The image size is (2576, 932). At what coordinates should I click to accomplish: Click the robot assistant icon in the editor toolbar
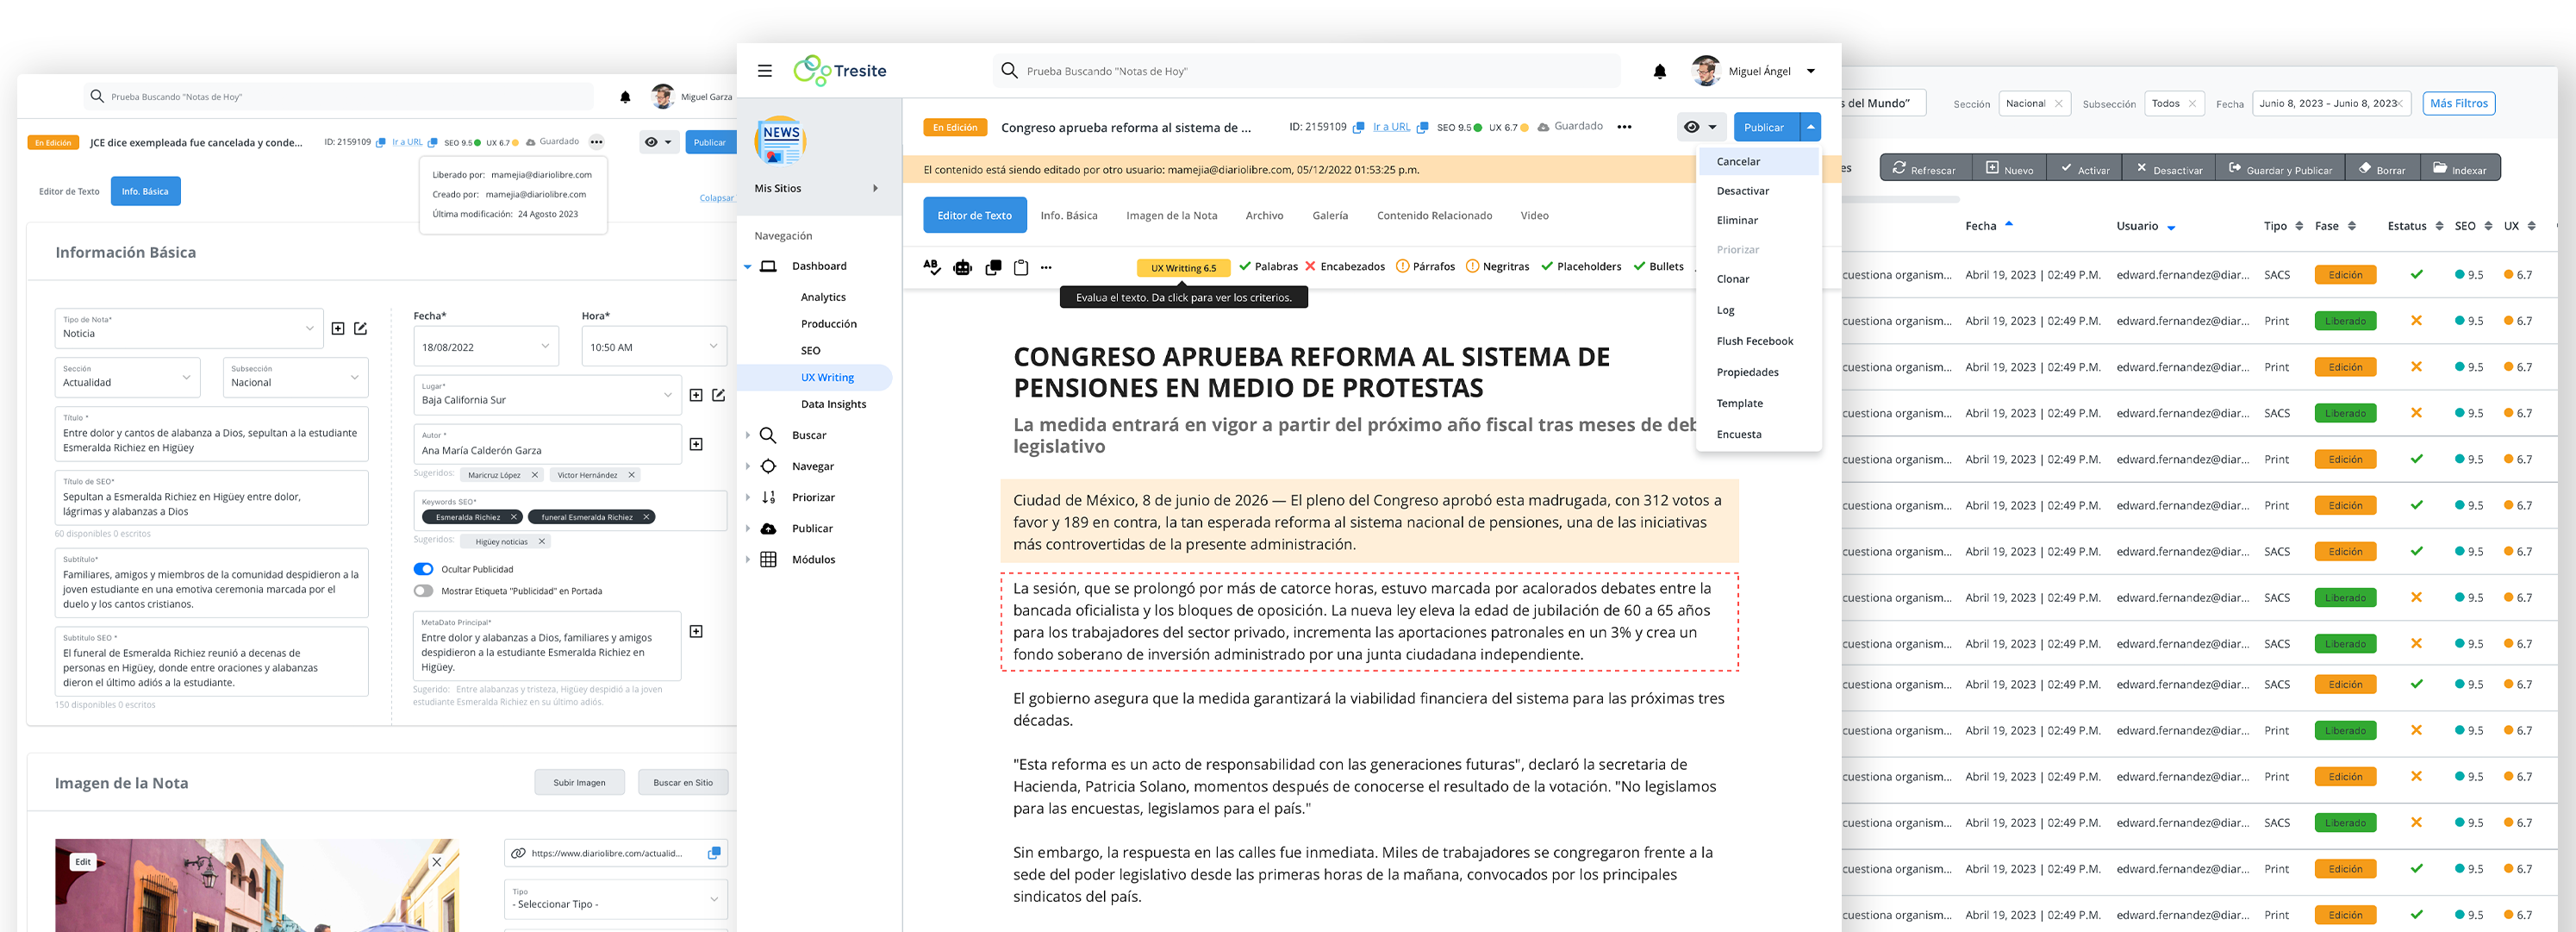pyautogui.click(x=963, y=267)
